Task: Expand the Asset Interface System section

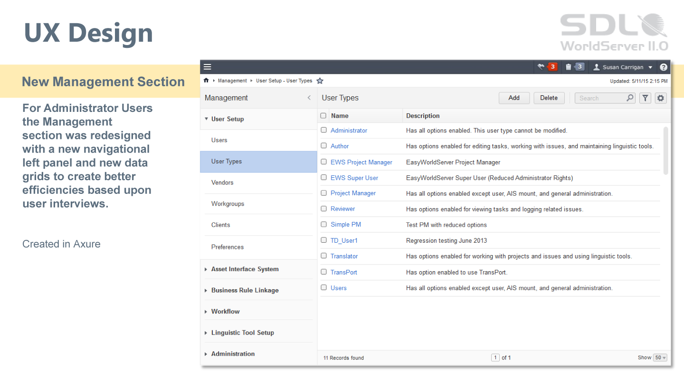Action: coord(245,269)
